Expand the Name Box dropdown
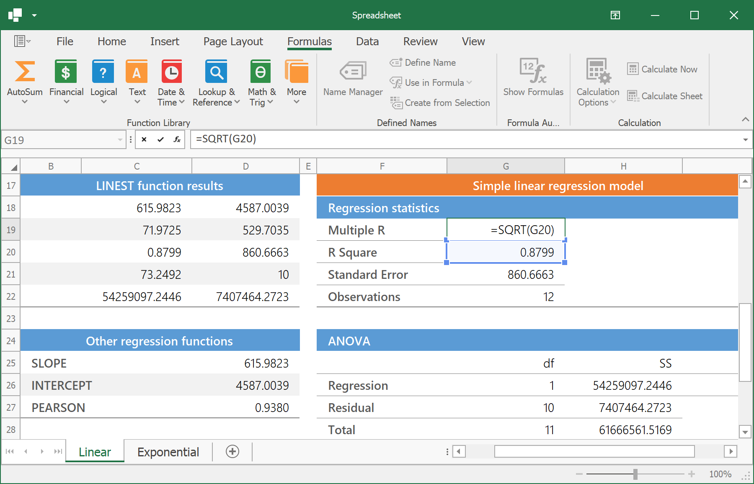Screen dimensions: 754x484 click(120, 140)
